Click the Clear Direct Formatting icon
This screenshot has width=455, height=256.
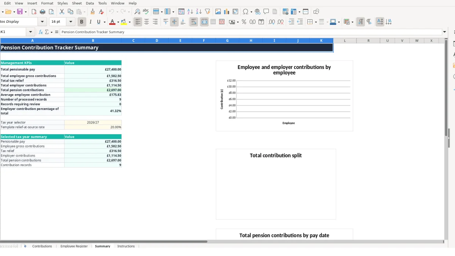[101, 12]
